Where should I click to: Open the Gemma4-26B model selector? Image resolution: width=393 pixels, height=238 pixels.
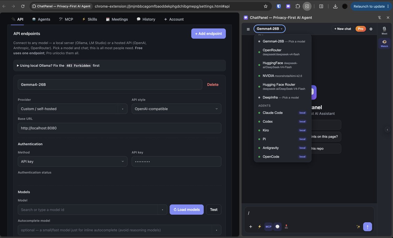click(270, 29)
